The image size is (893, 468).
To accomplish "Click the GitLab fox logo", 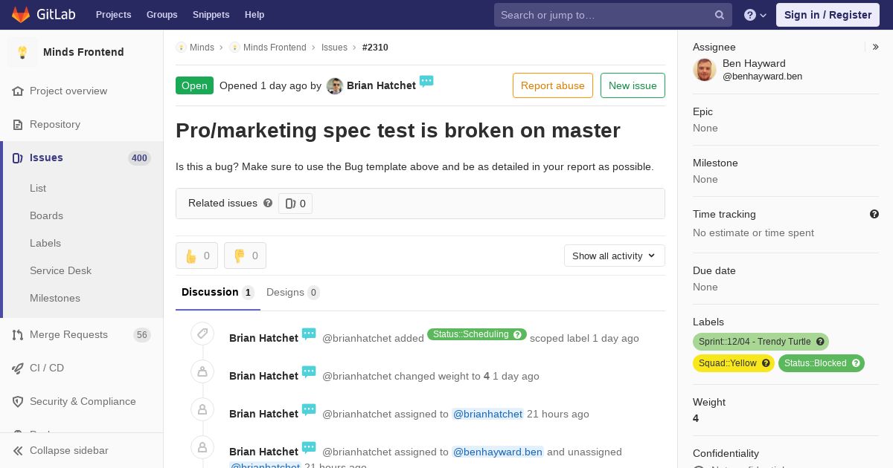I will coord(21,14).
